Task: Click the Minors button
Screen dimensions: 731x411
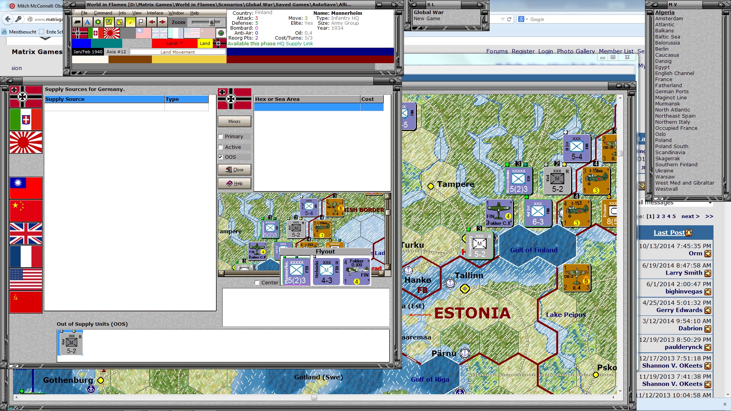Action: pos(235,121)
